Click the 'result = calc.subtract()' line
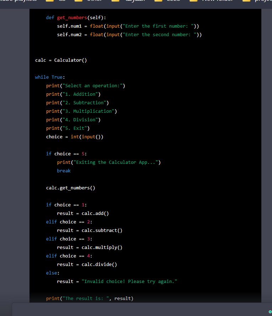This screenshot has height=316, width=272. pos(89,230)
